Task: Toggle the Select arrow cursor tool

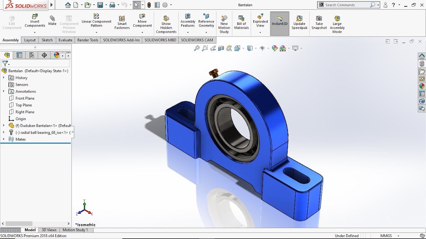Action: (x=136, y=5)
